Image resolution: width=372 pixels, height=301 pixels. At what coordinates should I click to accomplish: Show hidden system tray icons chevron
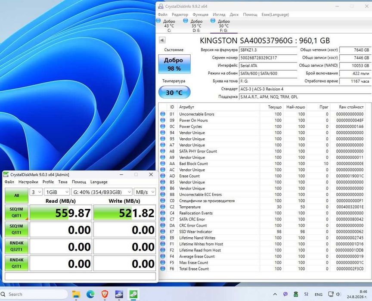(x=275, y=295)
